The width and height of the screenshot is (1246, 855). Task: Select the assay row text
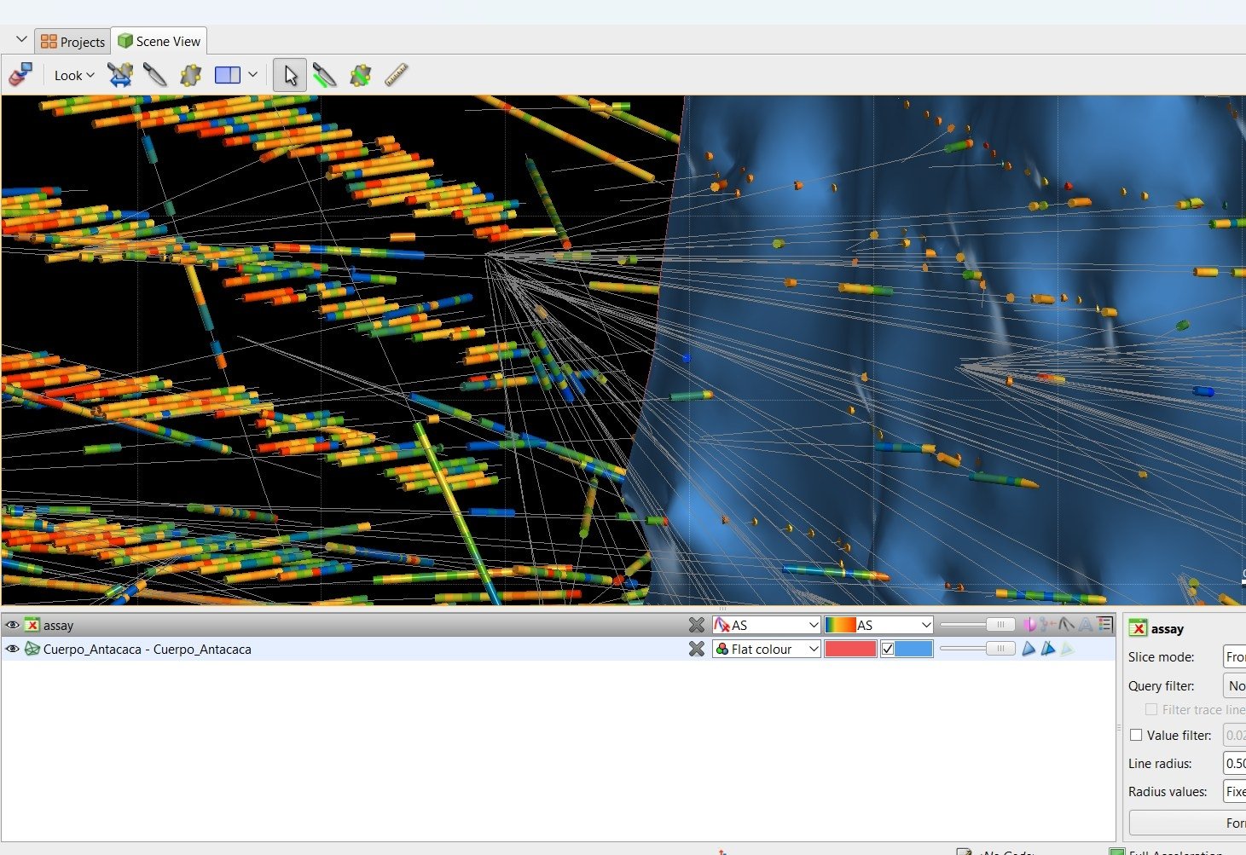(x=59, y=625)
